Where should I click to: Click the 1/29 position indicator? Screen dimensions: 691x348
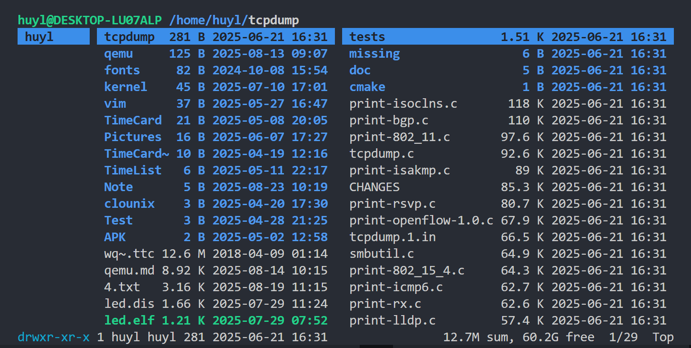(623, 337)
